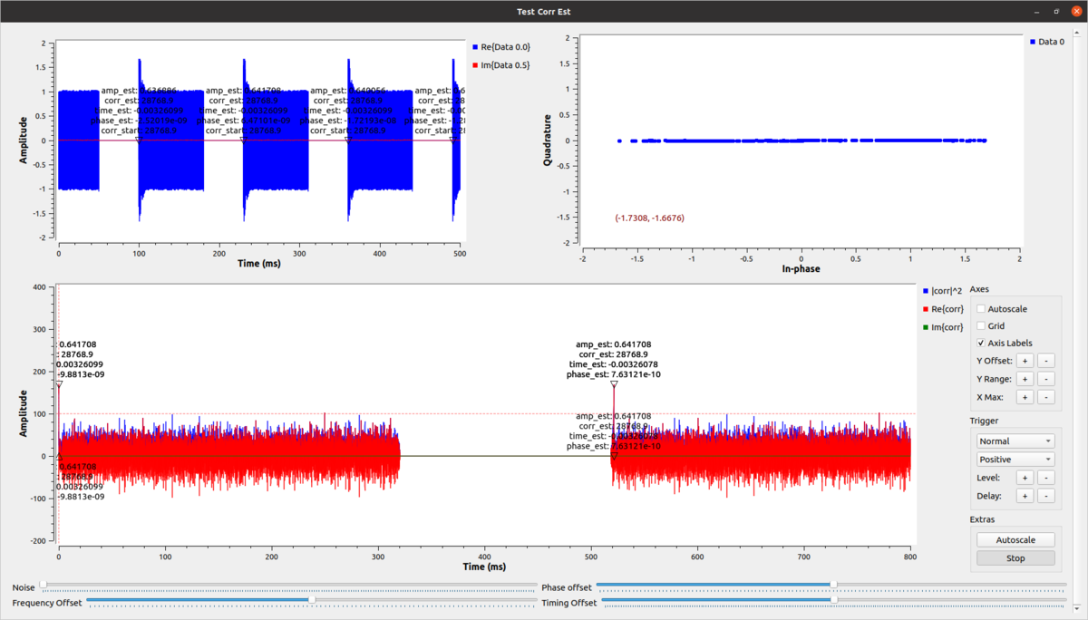Open the Normal trigger mode dropdown
Screen dimensions: 1088x620
[x=1015, y=441]
